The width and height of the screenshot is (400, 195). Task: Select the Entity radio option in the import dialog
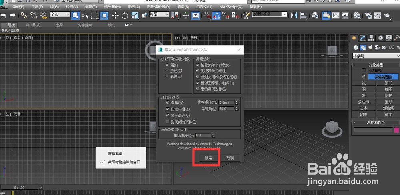pos(167,76)
